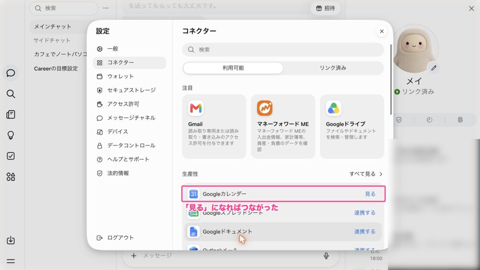
Task: Click the microphone icon in message bar
Action: tap(326, 256)
